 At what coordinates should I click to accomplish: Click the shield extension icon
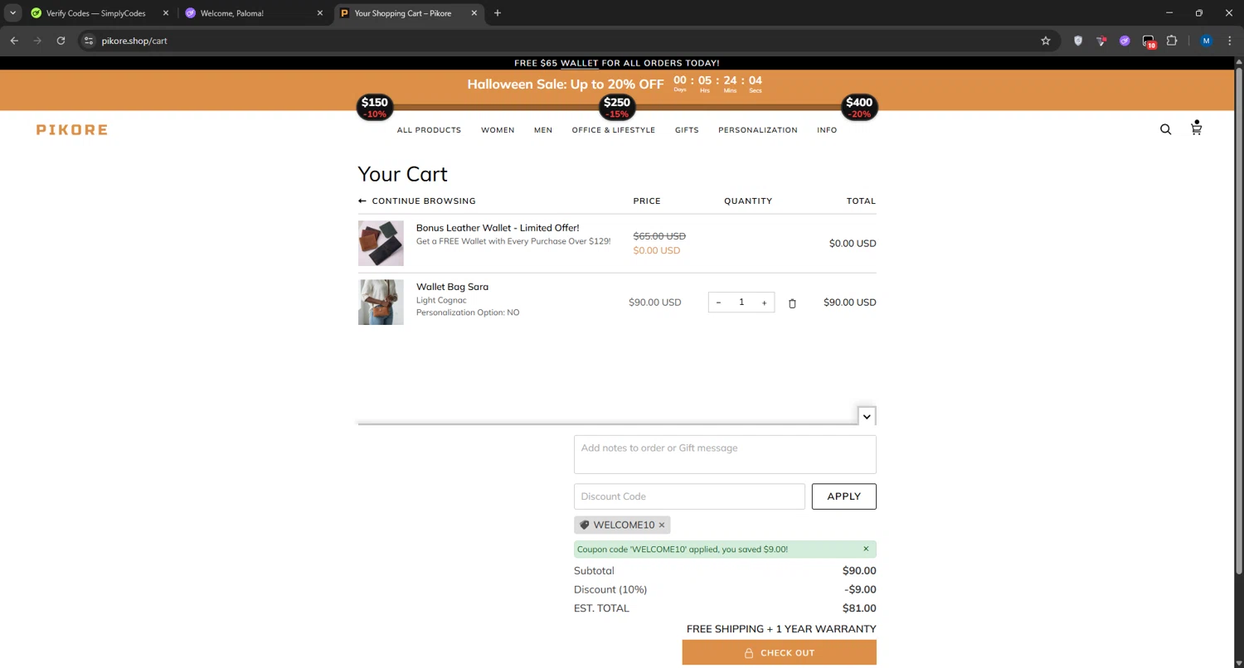(x=1078, y=41)
